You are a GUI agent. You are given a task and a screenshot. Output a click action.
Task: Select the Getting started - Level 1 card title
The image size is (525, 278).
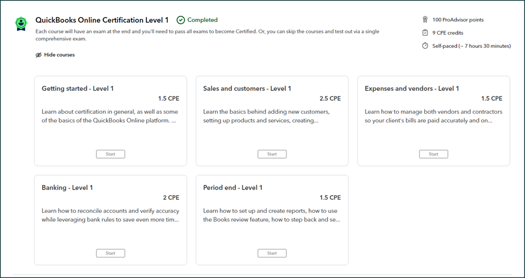pyautogui.click(x=78, y=88)
